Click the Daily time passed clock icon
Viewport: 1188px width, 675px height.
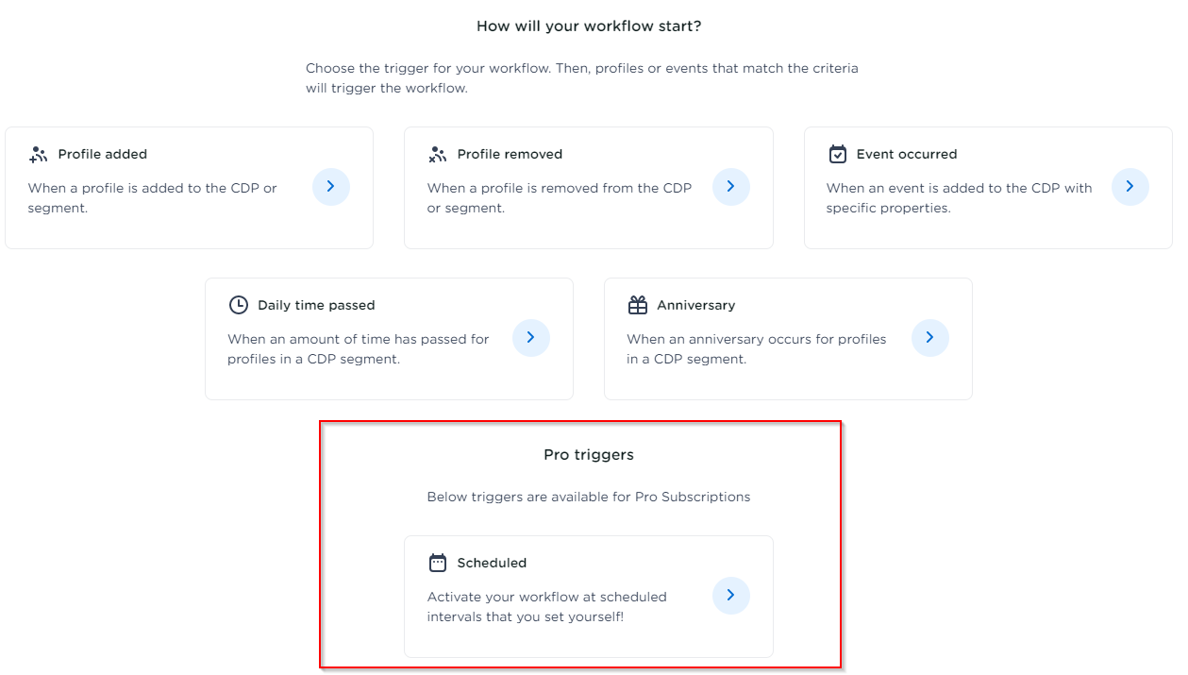coord(239,305)
